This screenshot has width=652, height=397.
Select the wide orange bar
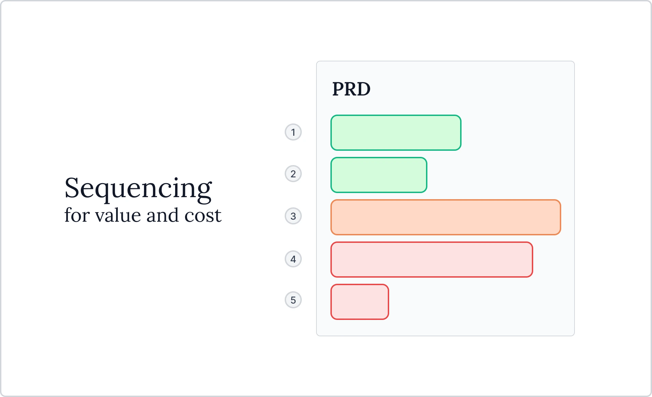(x=446, y=217)
